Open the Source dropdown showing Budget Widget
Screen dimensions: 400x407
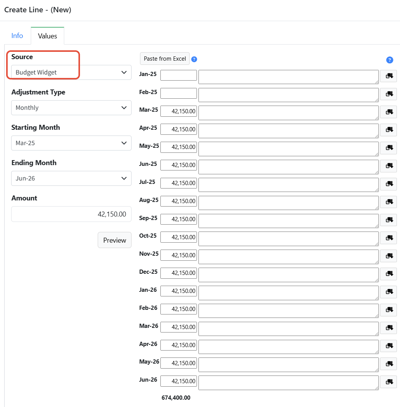pyautogui.click(x=71, y=73)
